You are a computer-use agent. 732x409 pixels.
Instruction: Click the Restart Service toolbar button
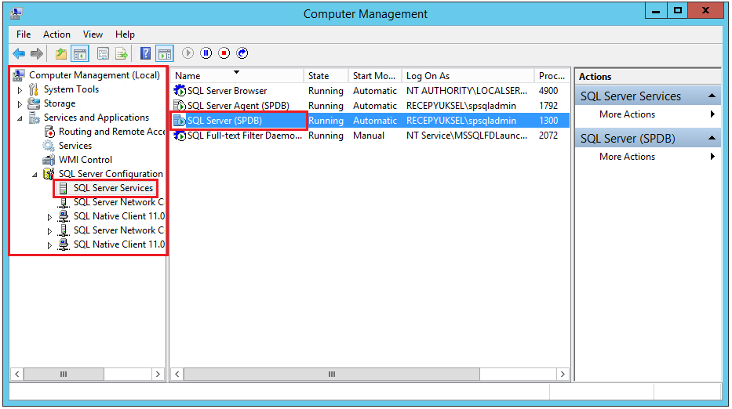(242, 53)
